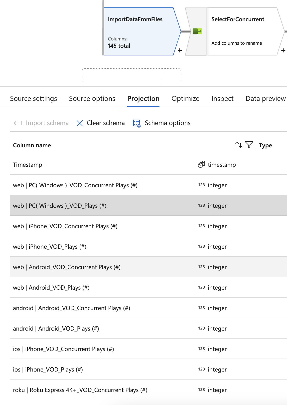Open integer type for ios iPhone_VOD_Plays
The height and width of the screenshot is (405, 287).
point(217,370)
